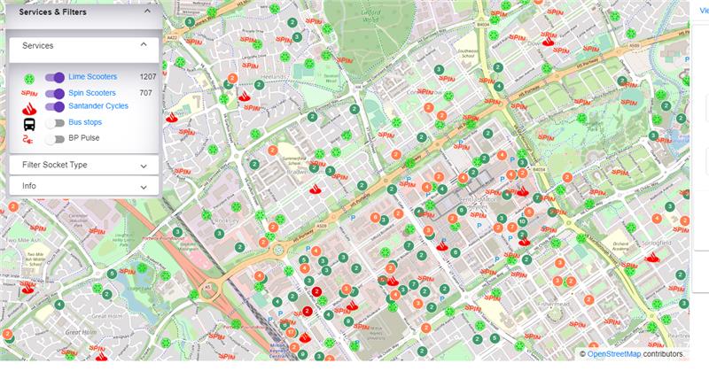Disable the Santander Cycles toggle
709x371 pixels.
[55, 107]
